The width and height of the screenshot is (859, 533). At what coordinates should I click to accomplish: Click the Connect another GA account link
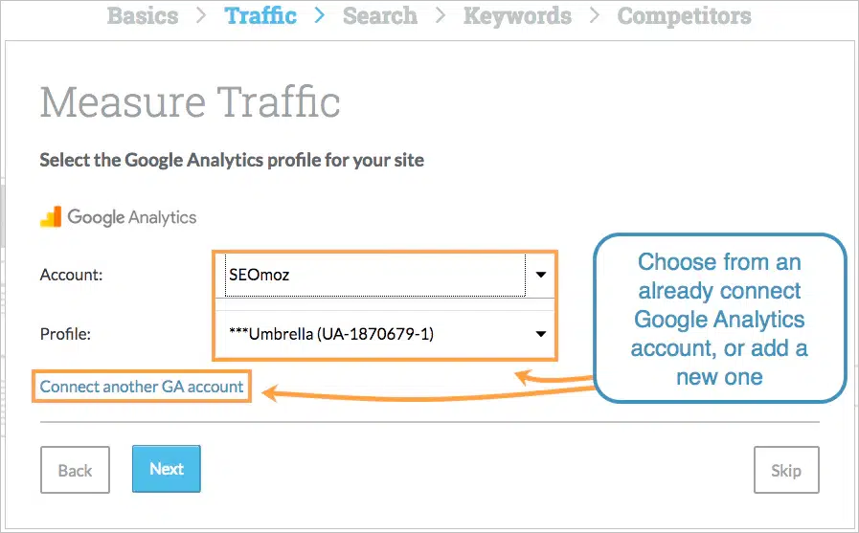(142, 387)
